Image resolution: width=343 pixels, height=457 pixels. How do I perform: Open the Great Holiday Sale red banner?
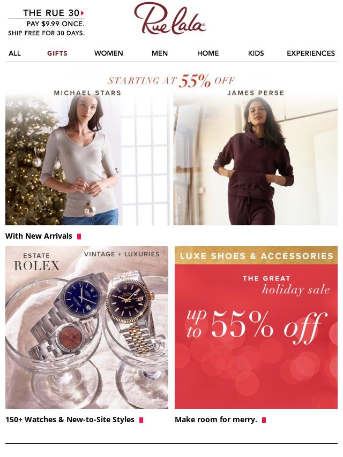pyautogui.click(x=256, y=327)
